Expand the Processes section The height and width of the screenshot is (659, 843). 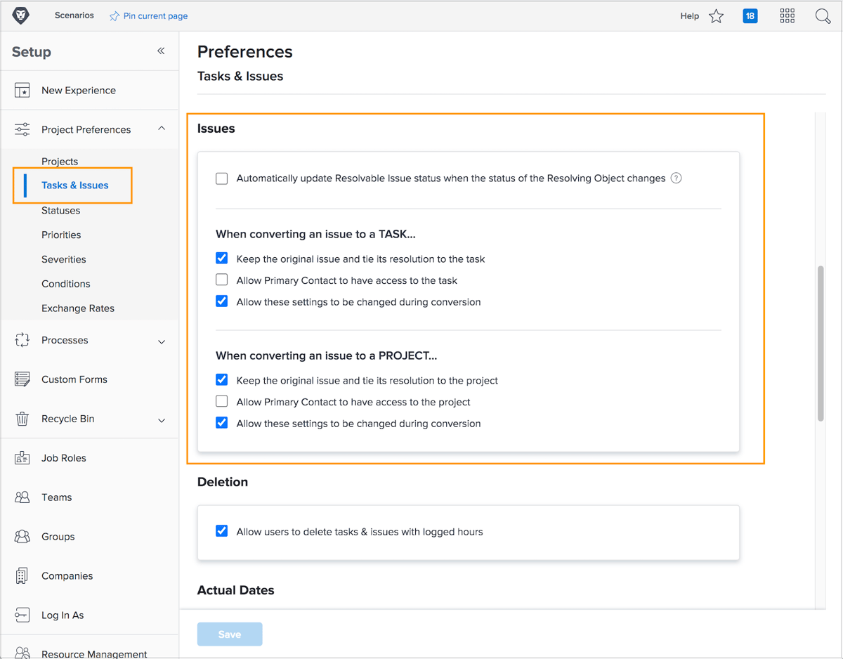click(x=162, y=341)
